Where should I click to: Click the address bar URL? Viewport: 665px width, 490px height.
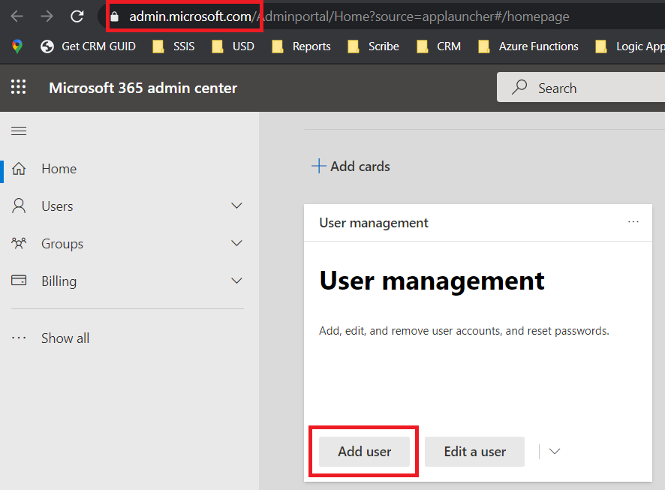349,17
